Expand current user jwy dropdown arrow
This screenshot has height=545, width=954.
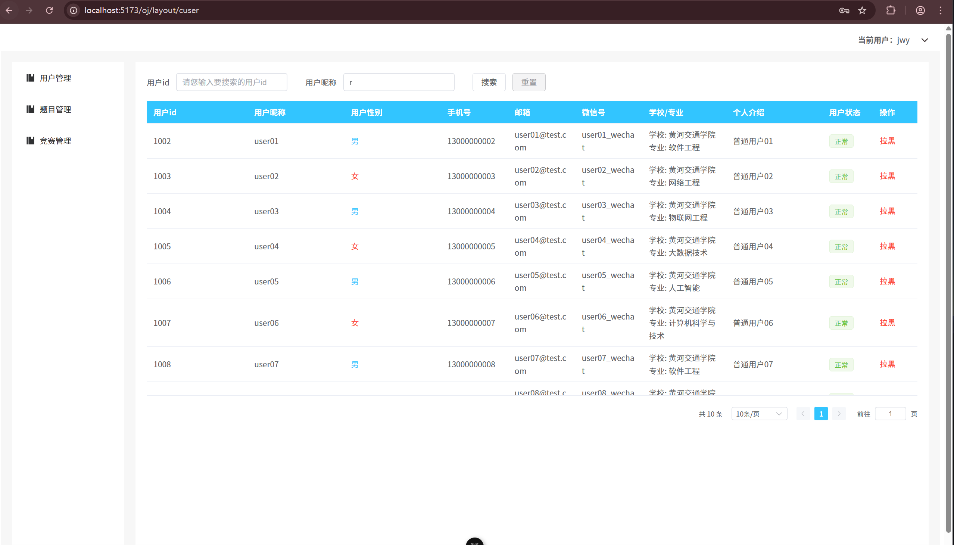925,40
